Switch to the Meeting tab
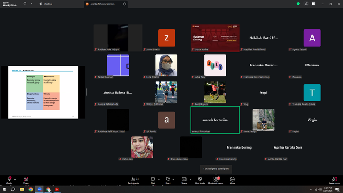 coord(46,4)
